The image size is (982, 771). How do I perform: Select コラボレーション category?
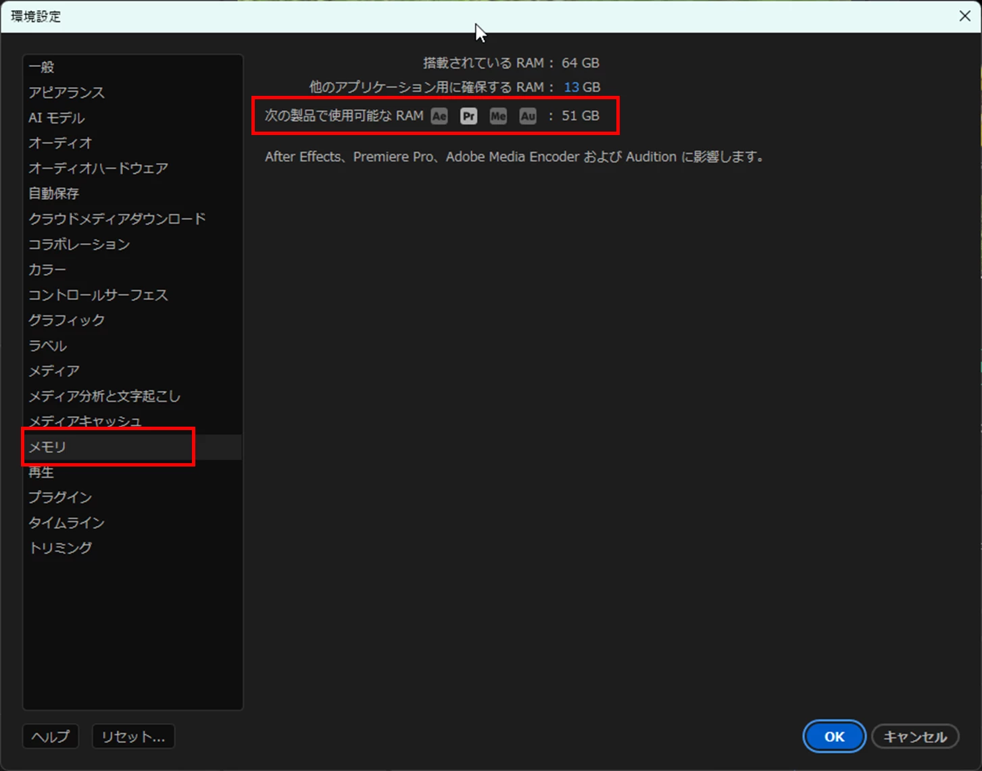132,244
